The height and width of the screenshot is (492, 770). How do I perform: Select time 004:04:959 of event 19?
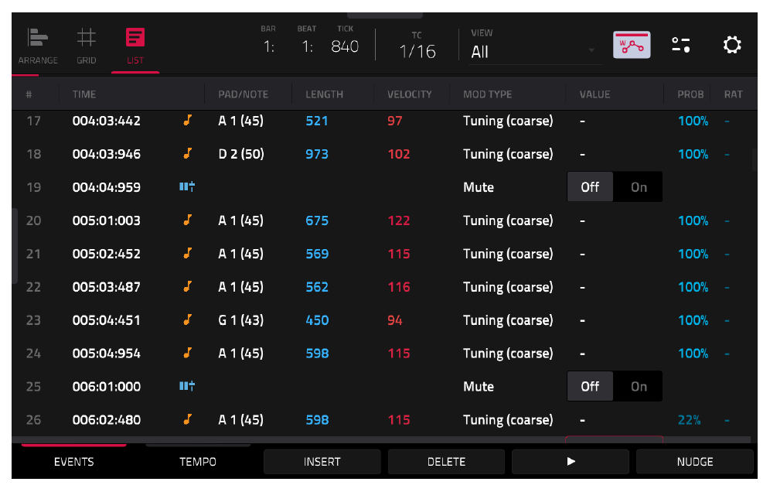(106, 187)
